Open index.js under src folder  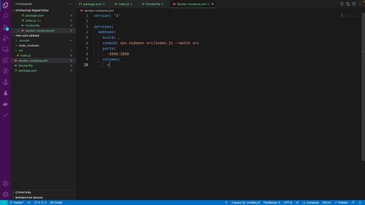point(26,56)
